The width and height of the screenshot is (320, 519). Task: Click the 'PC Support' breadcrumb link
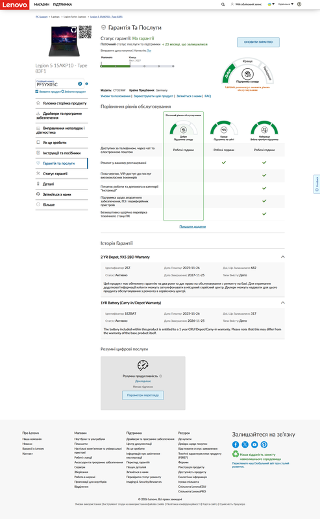coord(42,17)
